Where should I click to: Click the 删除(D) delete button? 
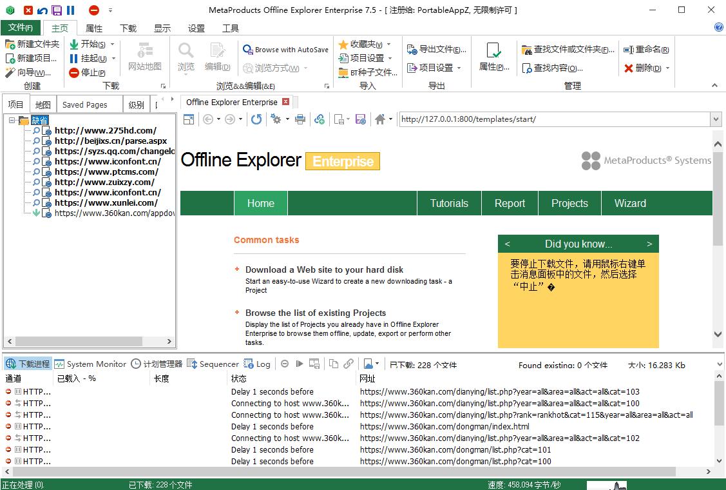643,68
